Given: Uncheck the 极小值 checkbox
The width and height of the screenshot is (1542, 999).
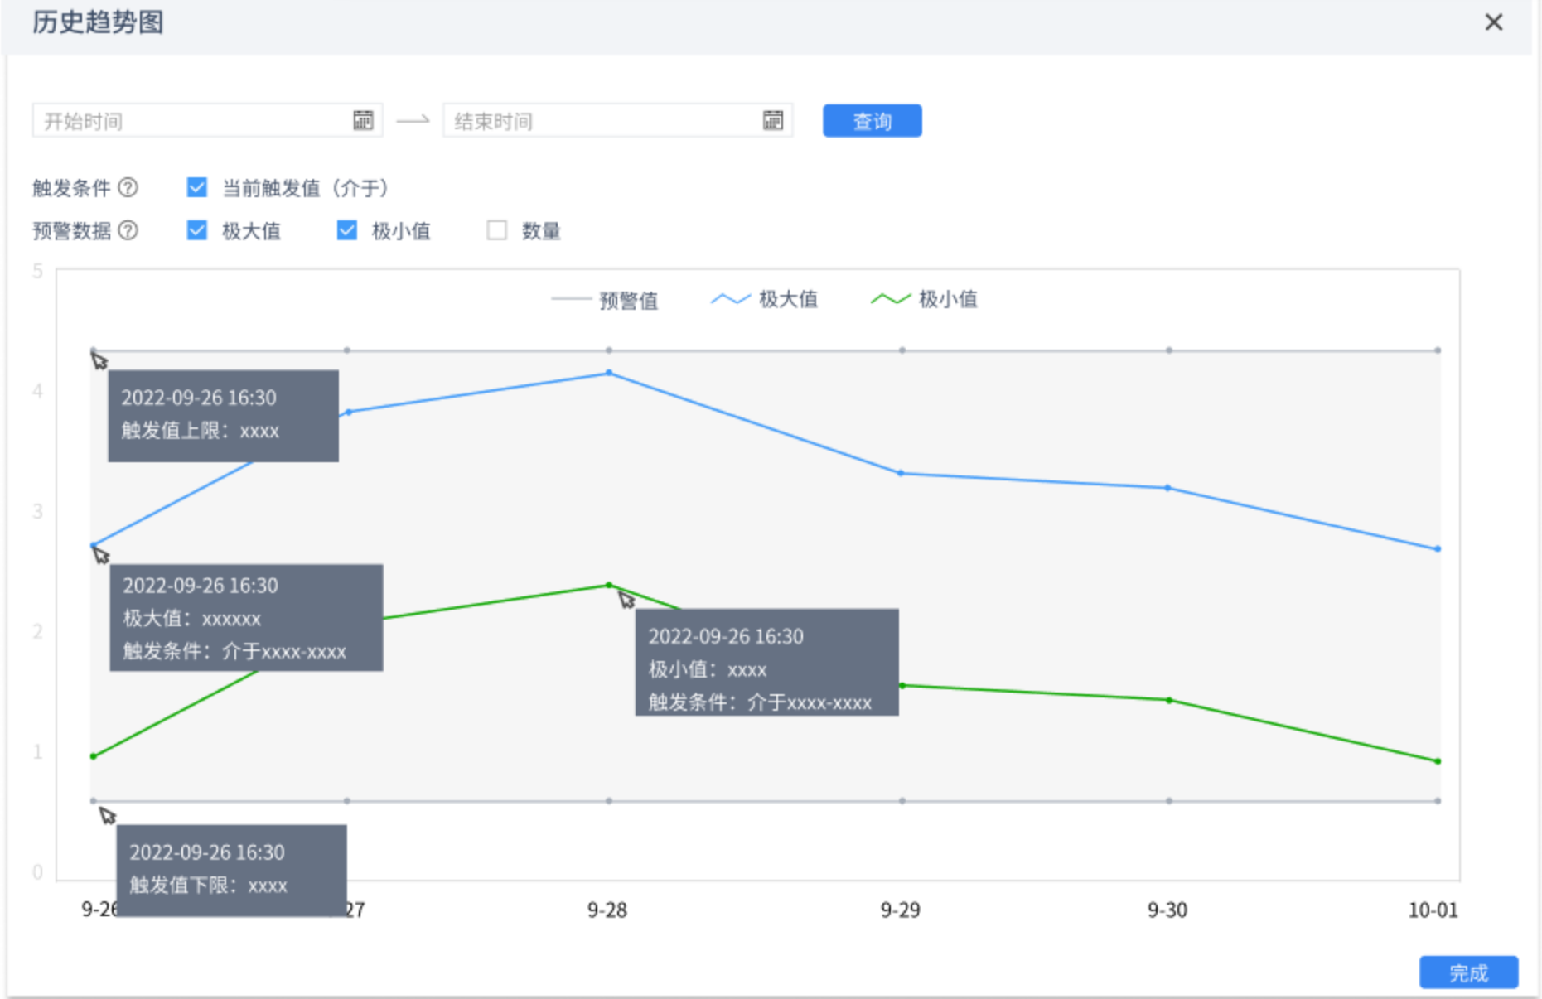Looking at the screenshot, I should tap(347, 230).
